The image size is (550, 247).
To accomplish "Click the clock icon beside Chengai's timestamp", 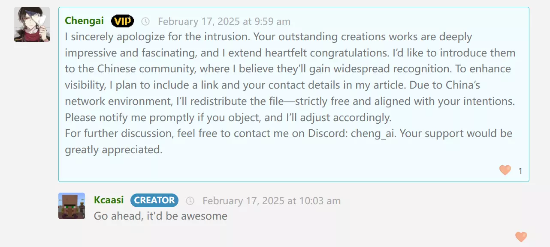I will [x=145, y=21].
